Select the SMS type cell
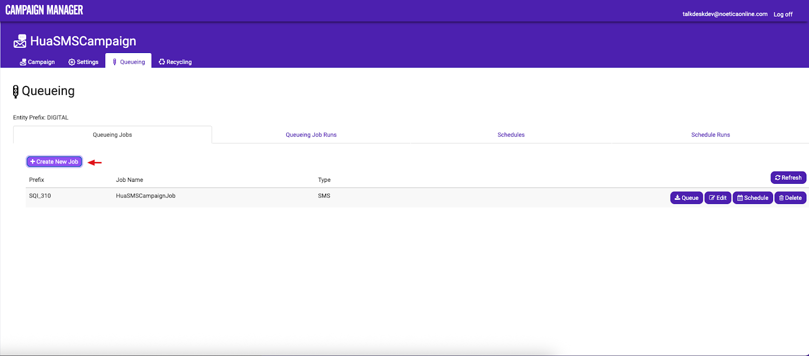This screenshot has height=356, width=809. (324, 196)
